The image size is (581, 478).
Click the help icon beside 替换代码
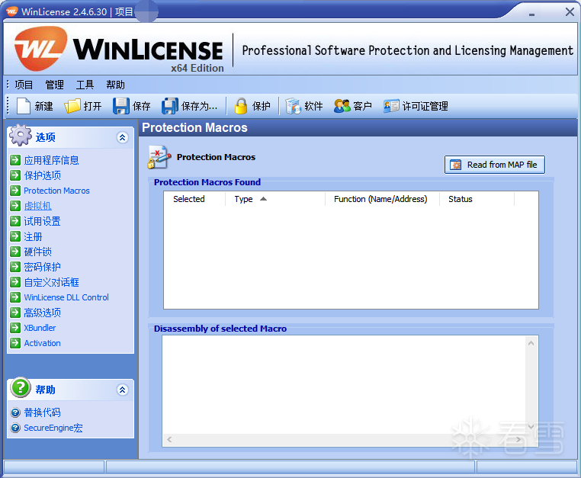tap(15, 412)
